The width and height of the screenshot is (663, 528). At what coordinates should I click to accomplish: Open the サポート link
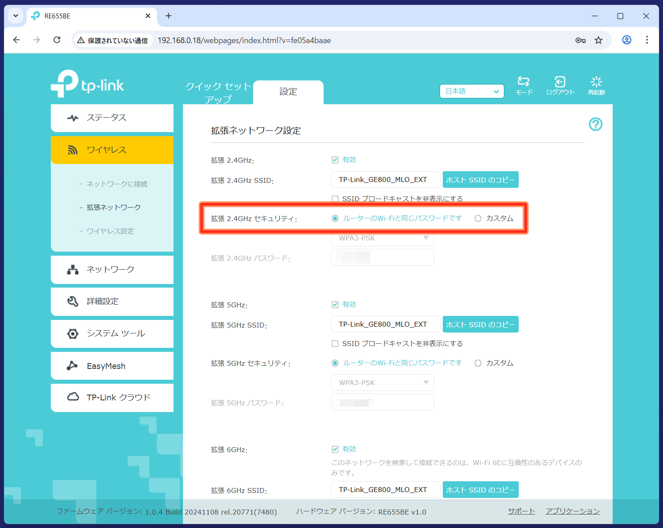point(521,511)
